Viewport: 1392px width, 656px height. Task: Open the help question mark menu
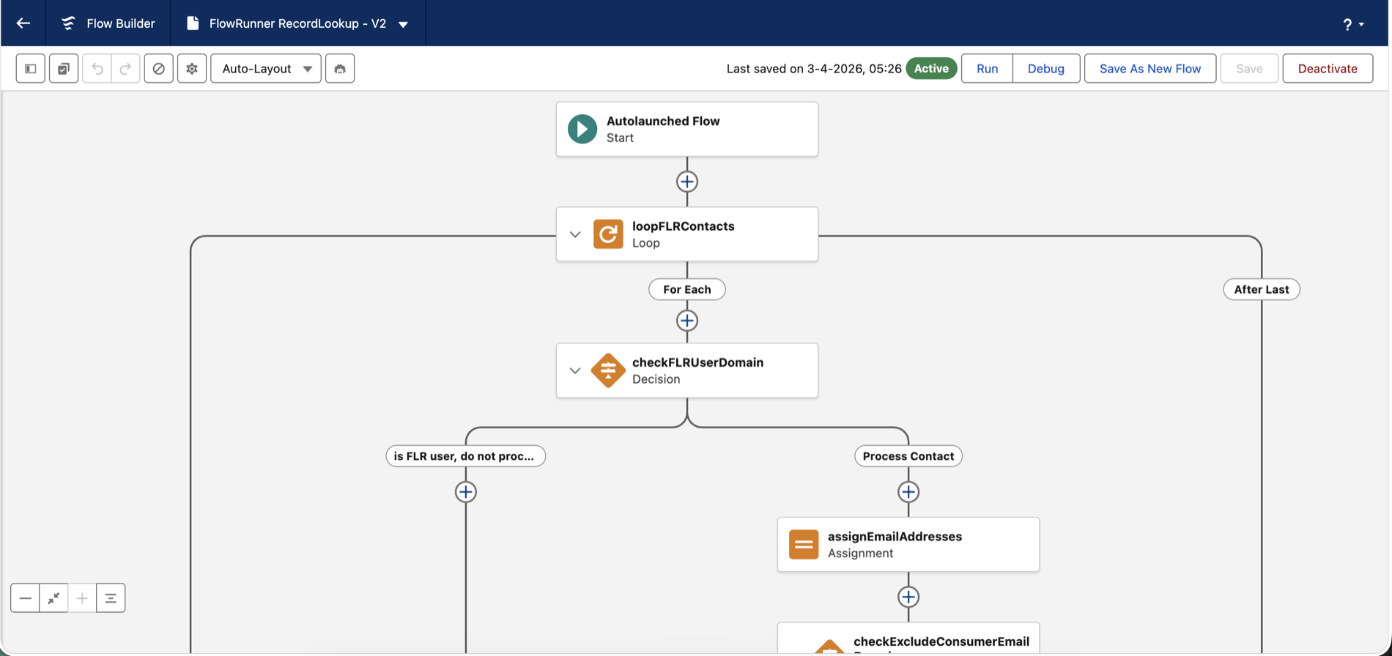(1352, 24)
